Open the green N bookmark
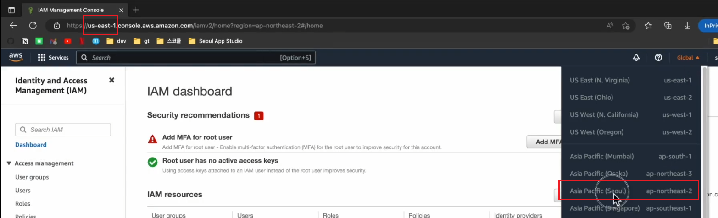 click(x=39, y=41)
